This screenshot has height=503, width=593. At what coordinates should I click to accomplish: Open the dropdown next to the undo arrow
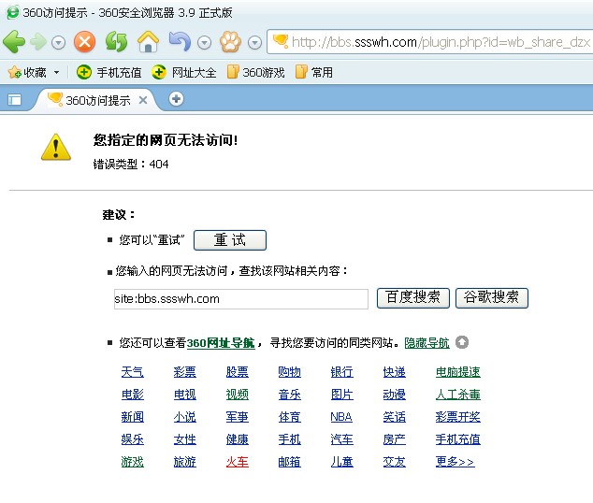[204, 43]
